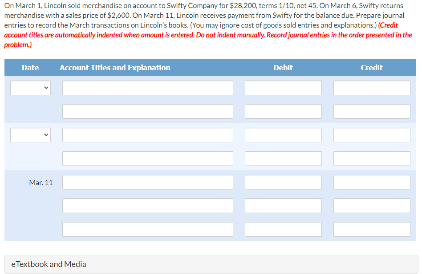Select Mar. 11 third account title field
The height and width of the screenshot is (274, 422).
(148, 230)
